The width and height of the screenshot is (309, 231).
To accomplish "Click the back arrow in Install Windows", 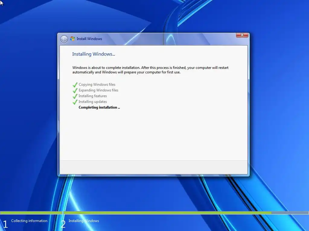I will tap(64, 39).
